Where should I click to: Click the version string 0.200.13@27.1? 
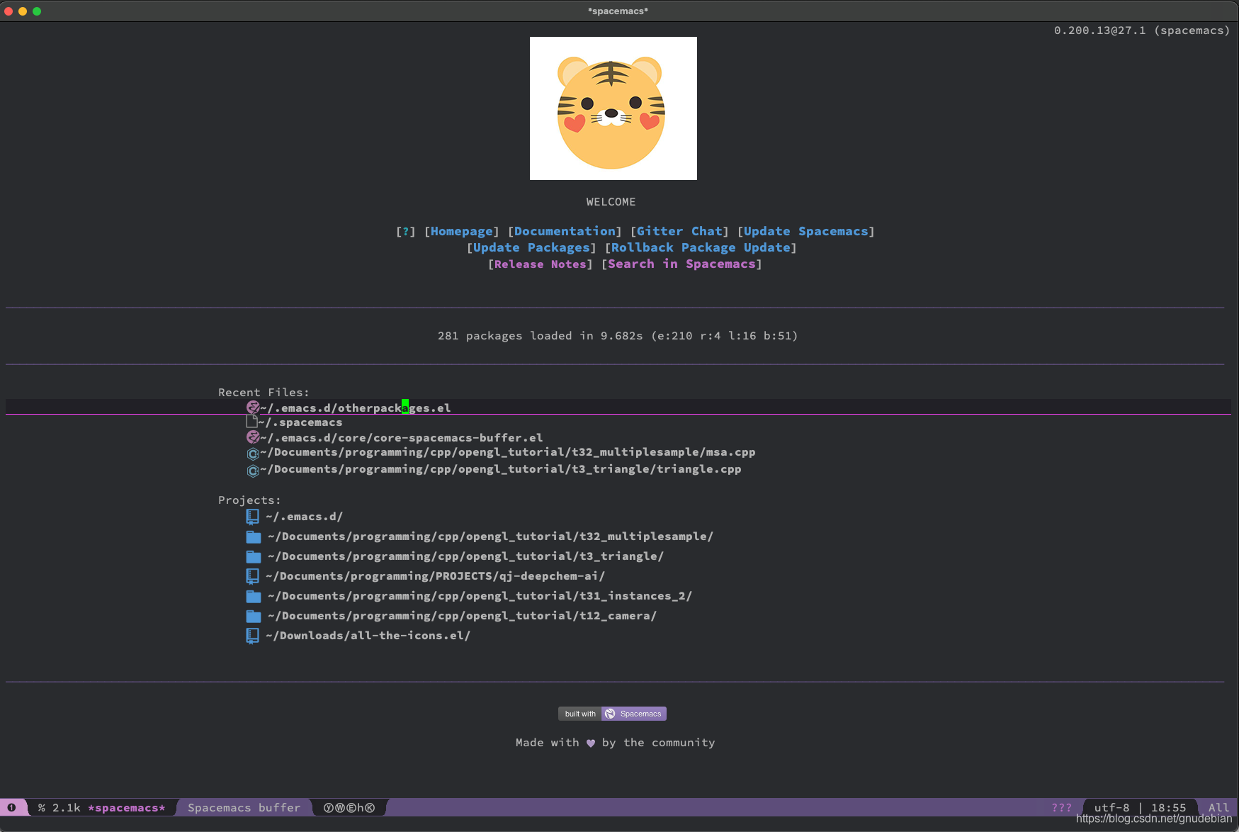1099,30
